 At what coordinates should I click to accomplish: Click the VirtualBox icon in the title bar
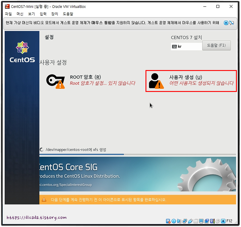coord(7,7)
